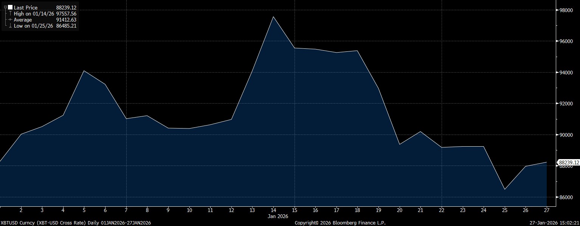Click date 5 on the x-axis
Screen dimensions: 580x226
(x=84, y=210)
